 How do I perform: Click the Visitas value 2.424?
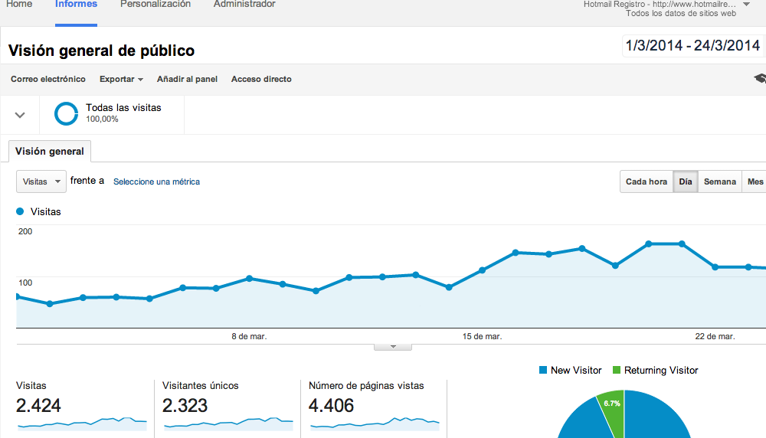(38, 406)
